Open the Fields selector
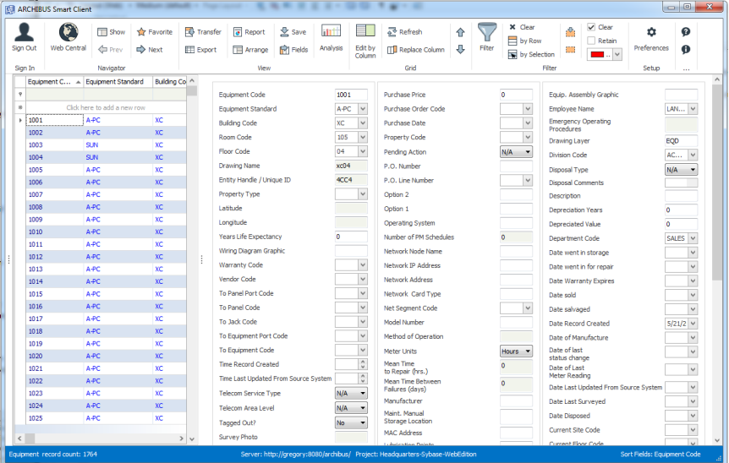The image size is (729, 463). (293, 49)
